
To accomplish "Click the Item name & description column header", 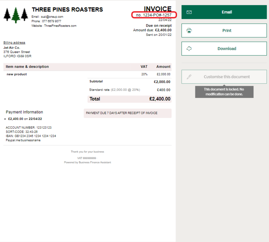I will (x=27, y=67).
